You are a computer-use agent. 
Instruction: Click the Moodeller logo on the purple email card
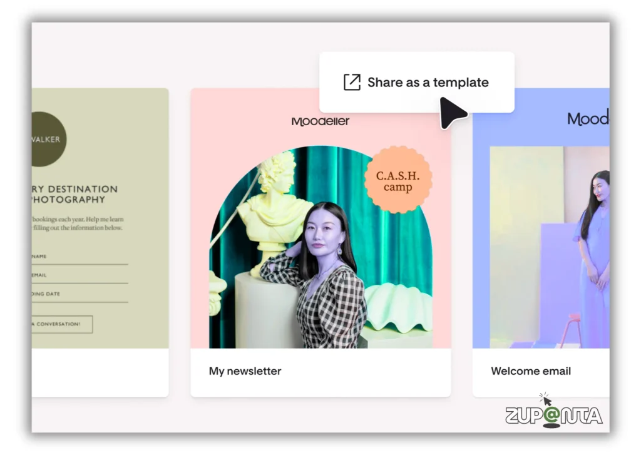pos(587,119)
